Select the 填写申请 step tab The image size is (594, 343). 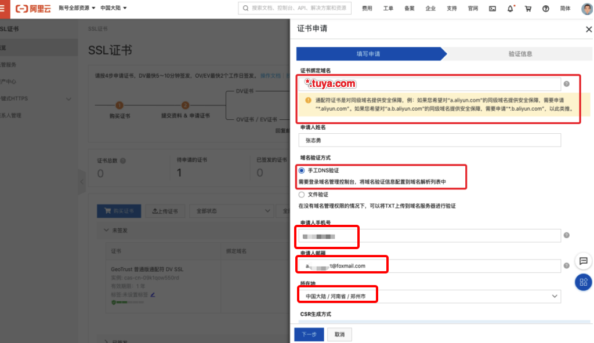click(368, 54)
